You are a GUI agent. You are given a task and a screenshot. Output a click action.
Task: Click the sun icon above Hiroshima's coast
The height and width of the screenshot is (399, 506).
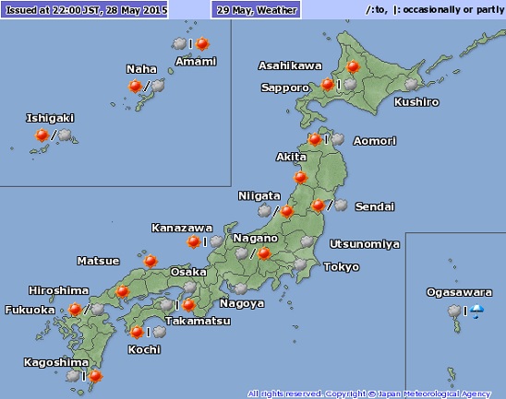pyautogui.click(x=122, y=292)
